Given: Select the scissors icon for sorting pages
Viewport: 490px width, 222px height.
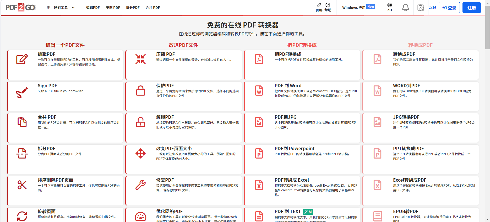Looking at the screenshot, I should click(x=22, y=185).
